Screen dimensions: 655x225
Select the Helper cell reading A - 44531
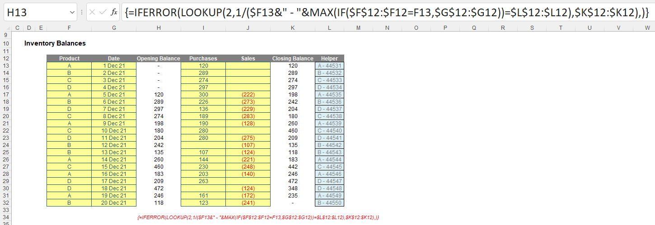coord(329,65)
